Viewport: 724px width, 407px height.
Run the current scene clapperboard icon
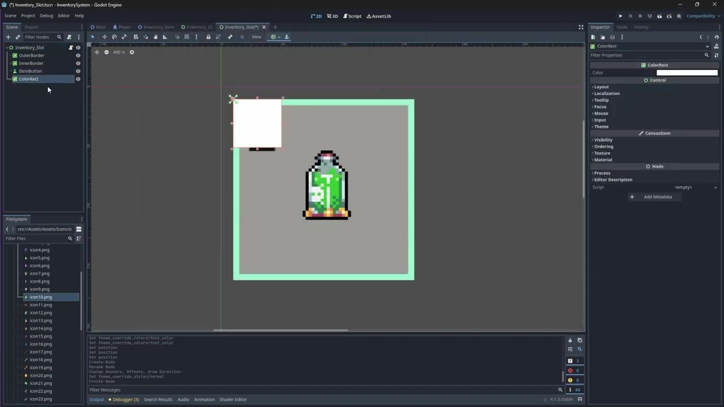pos(660,16)
